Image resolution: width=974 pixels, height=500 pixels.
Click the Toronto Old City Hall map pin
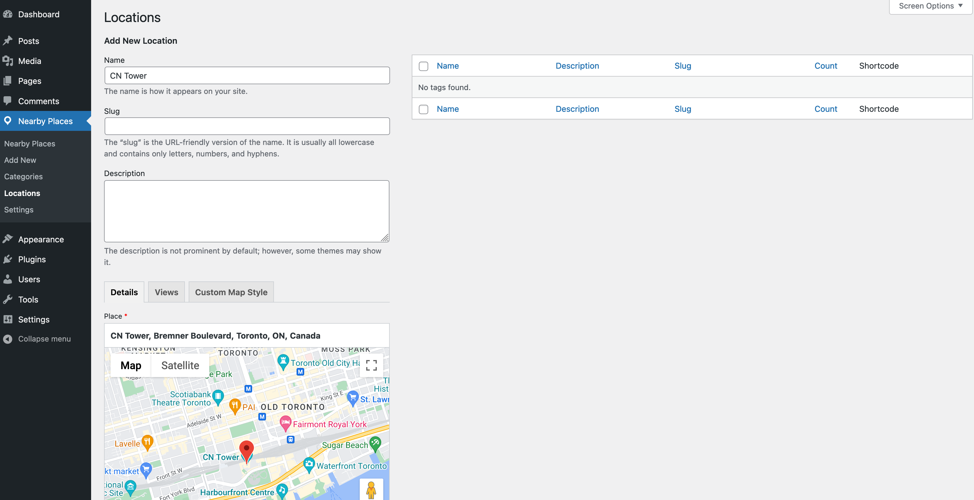283,362
